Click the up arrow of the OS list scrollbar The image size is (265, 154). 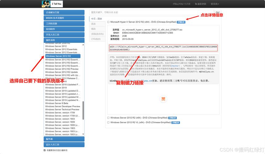[x=83, y=45]
